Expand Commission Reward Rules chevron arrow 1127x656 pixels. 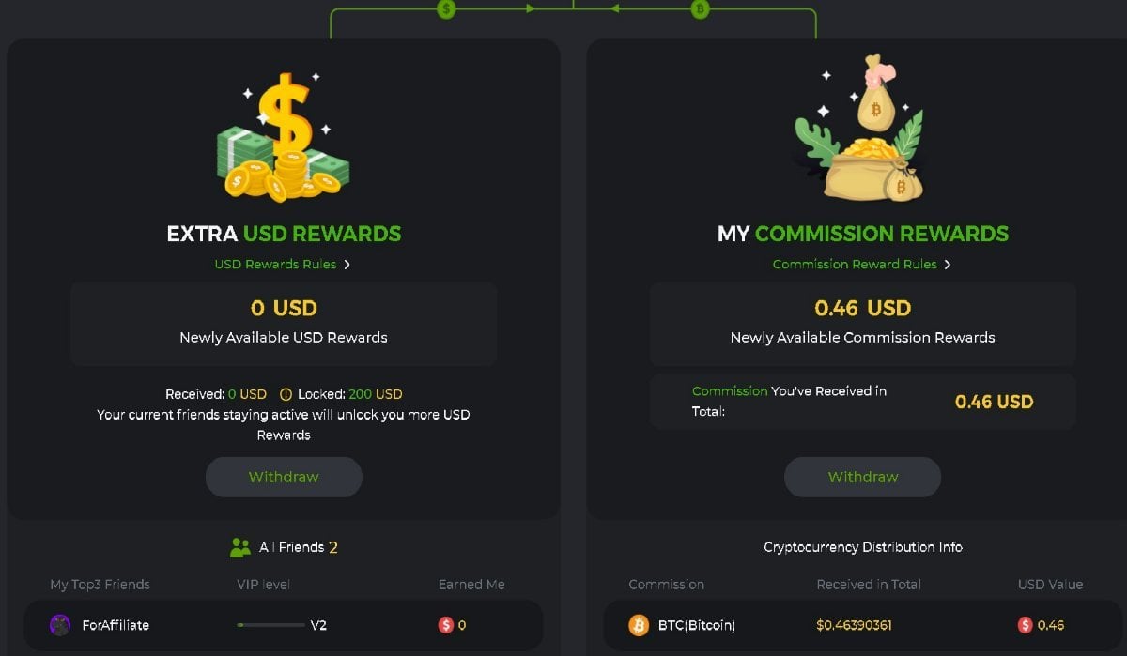[948, 265]
